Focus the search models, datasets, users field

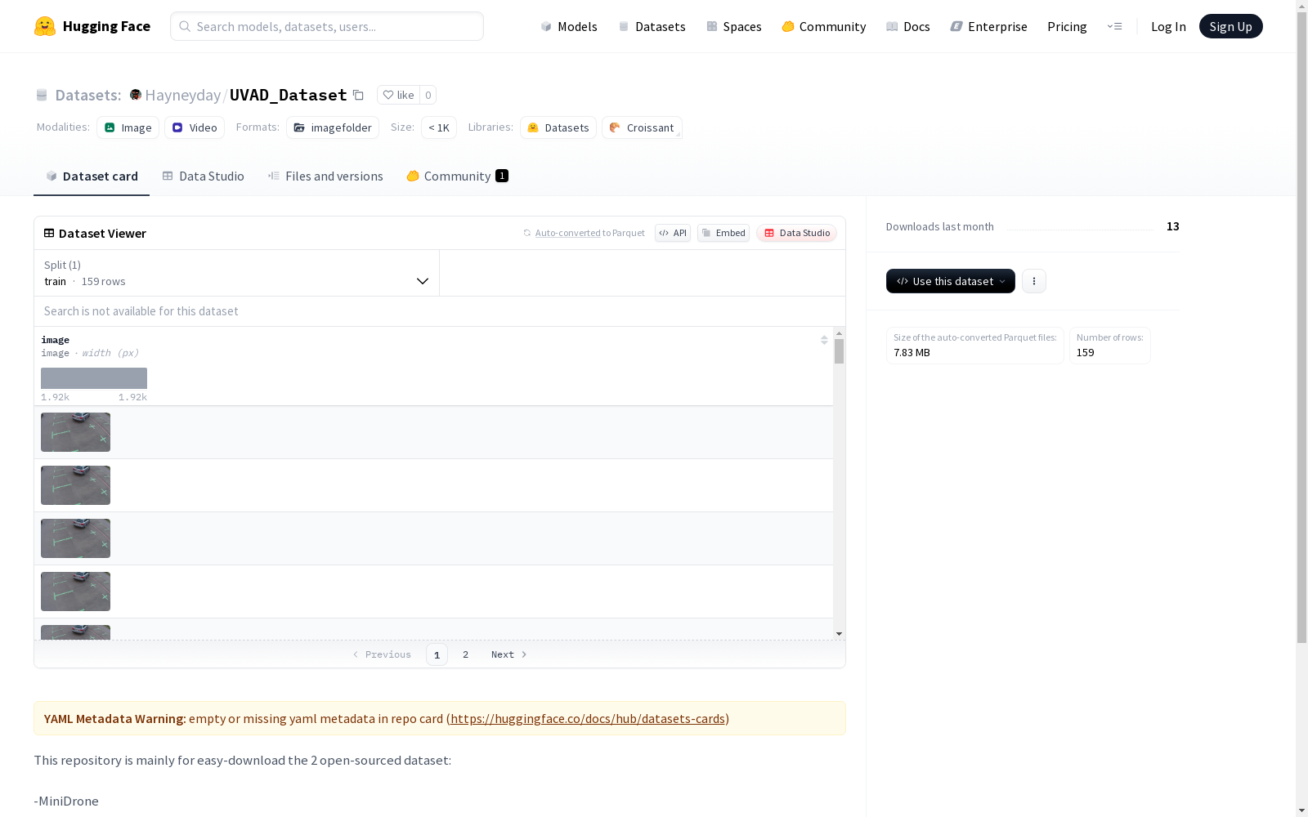coord(327,26)
